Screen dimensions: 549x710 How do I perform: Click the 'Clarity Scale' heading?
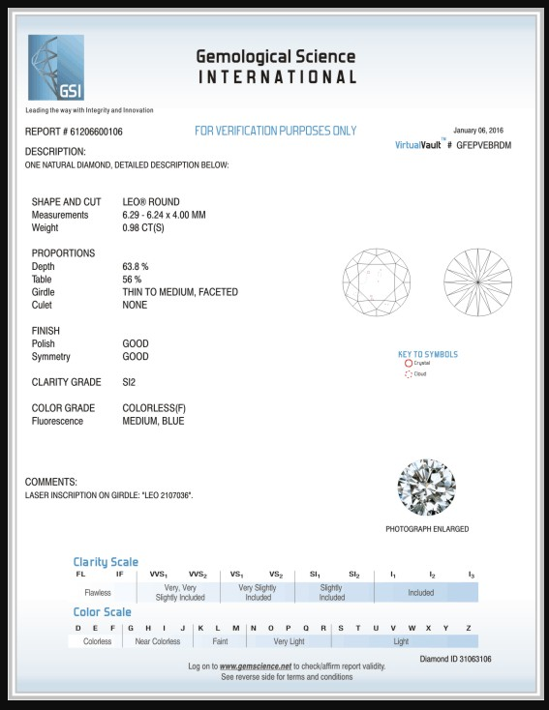point(106,562)
